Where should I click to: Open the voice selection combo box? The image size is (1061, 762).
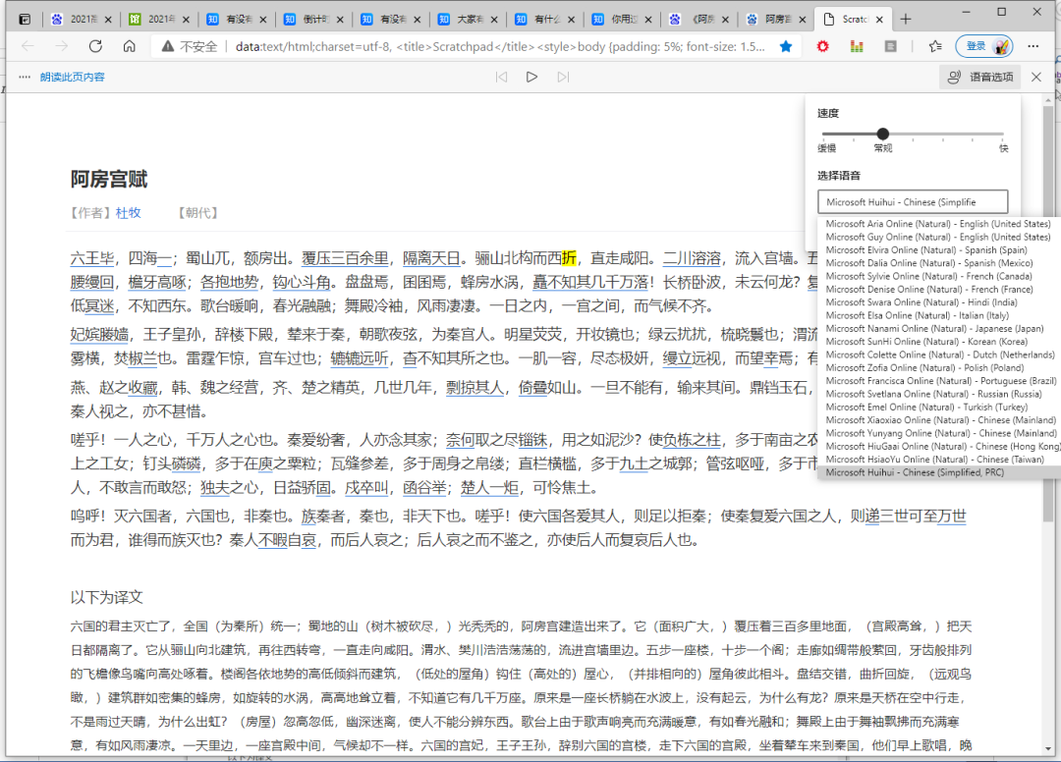point(913,200)
